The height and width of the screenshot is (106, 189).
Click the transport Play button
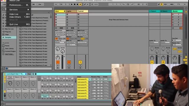click(72, 4)
